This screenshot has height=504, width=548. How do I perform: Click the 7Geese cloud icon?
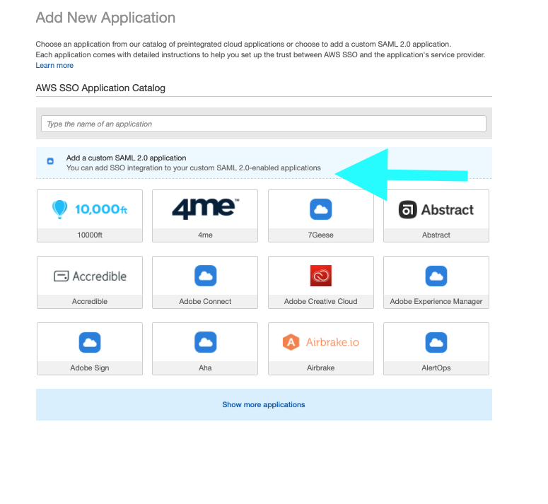point(320,209)
